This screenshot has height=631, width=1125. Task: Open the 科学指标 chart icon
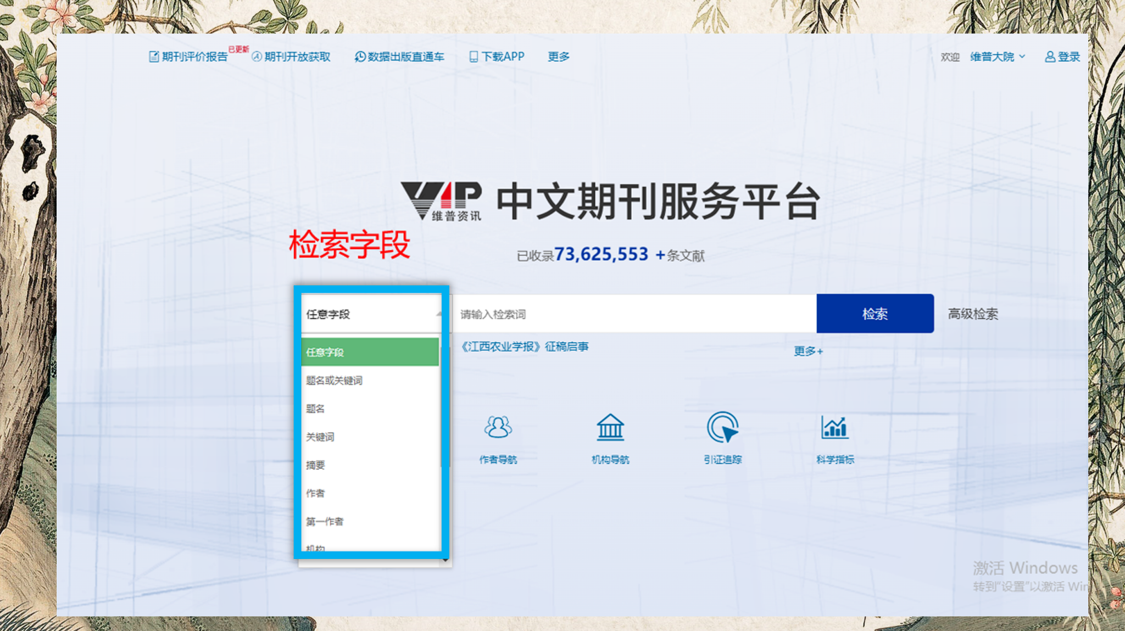(x=834, y=427)
